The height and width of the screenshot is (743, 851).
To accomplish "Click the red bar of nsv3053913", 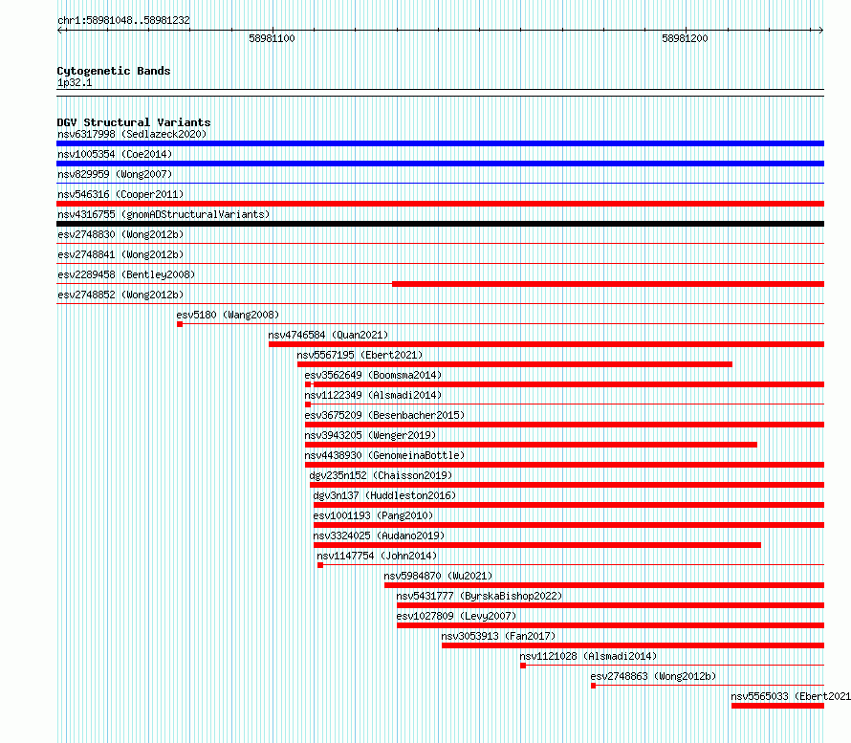I will 633,645.
